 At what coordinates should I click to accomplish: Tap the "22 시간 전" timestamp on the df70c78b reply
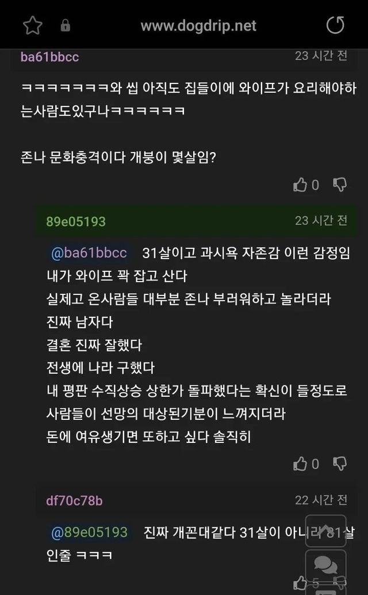(321, 499)
